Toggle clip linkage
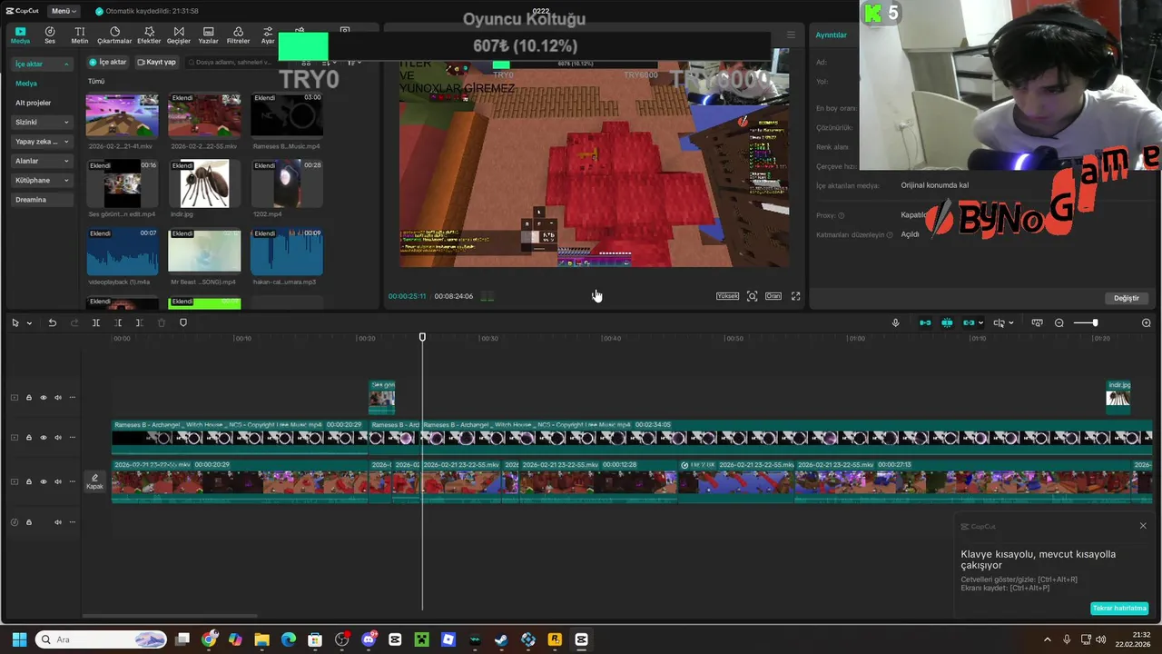 (x=969, y=323)
